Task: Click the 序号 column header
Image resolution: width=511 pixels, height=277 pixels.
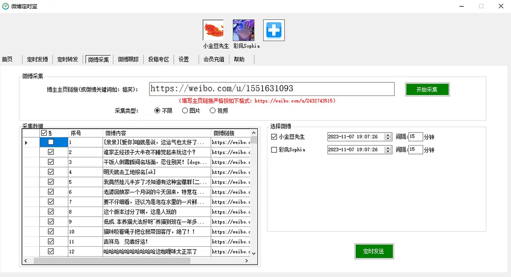Action: click(85, 133)
